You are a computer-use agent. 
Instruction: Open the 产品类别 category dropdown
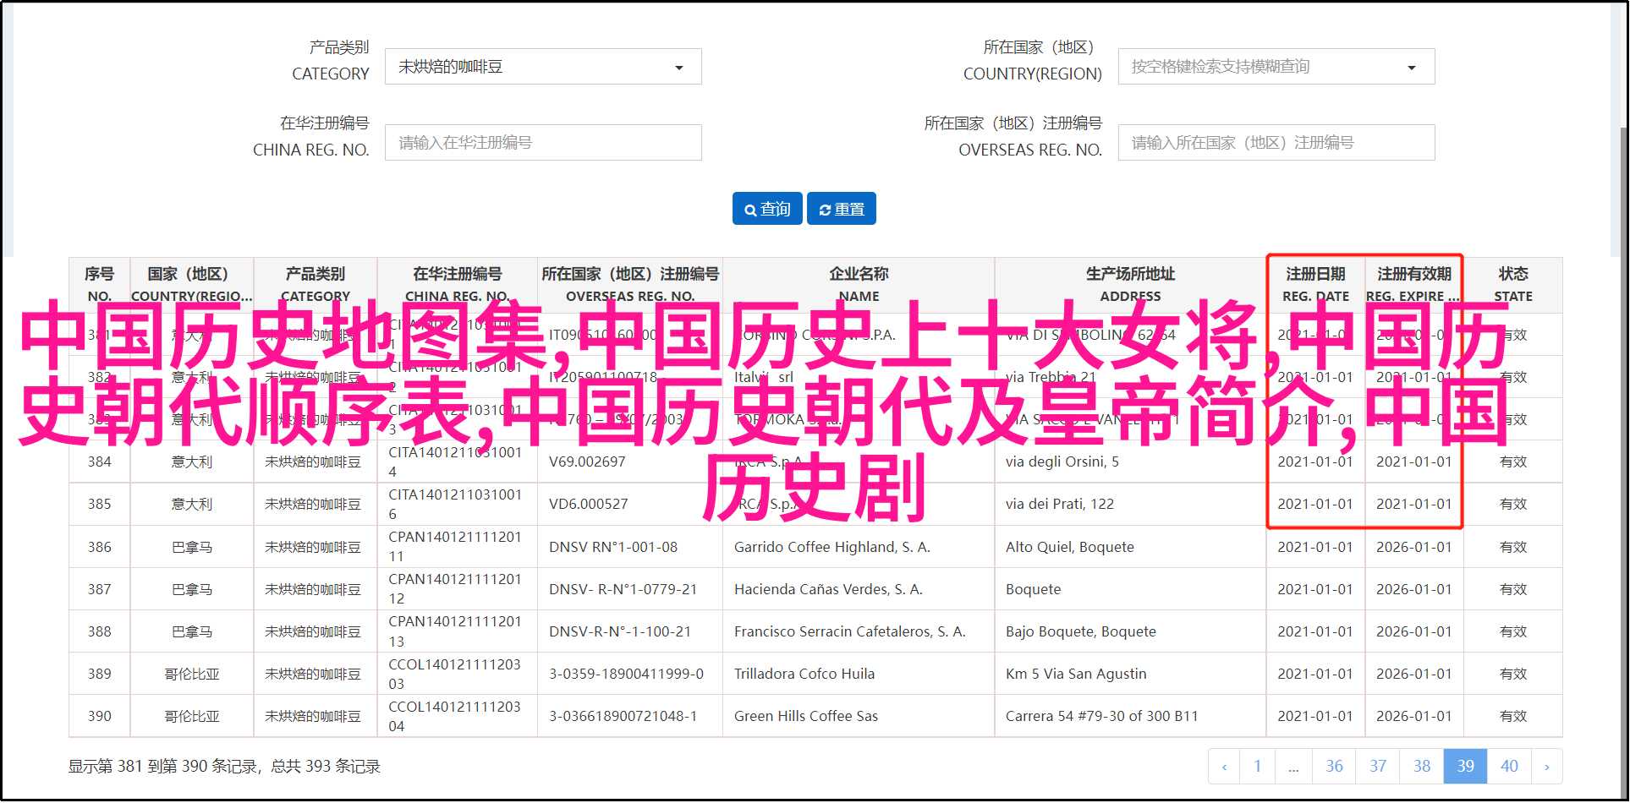point(543,67)
